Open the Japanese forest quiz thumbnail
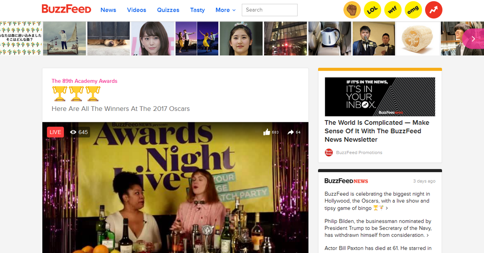The width and height of the screenshot is (484, 253). tap(21, 39)
